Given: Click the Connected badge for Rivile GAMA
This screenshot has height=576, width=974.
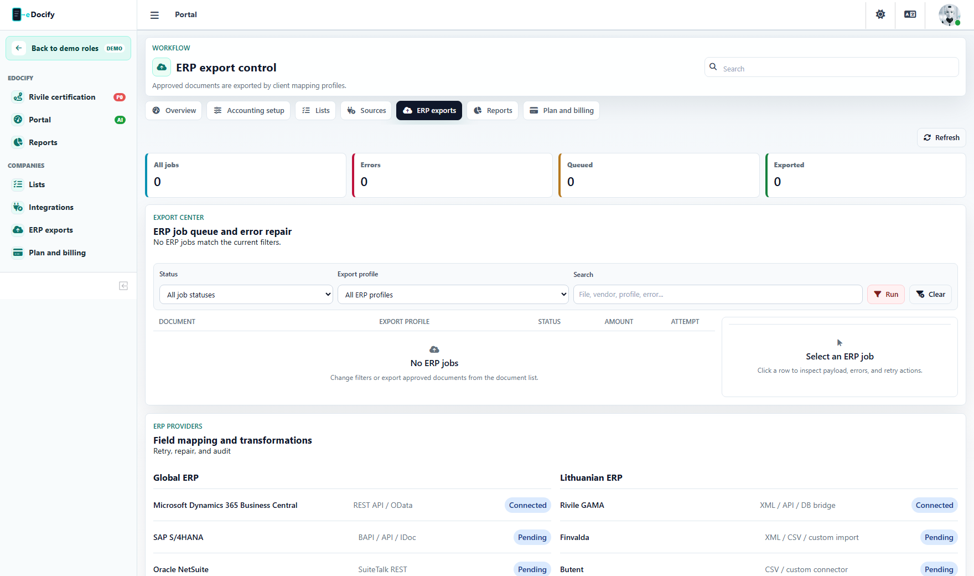Looking at the screenshot, I should tap(935, 505).
